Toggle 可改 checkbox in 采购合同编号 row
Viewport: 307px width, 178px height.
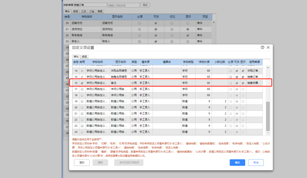coord(237,71)
